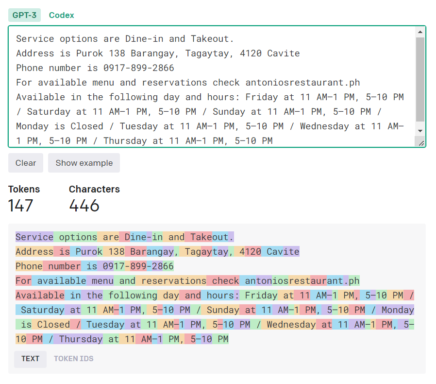436x384 pixels.
Task: Click the textarea scrollbar thumb
Action: coord(420,79)
